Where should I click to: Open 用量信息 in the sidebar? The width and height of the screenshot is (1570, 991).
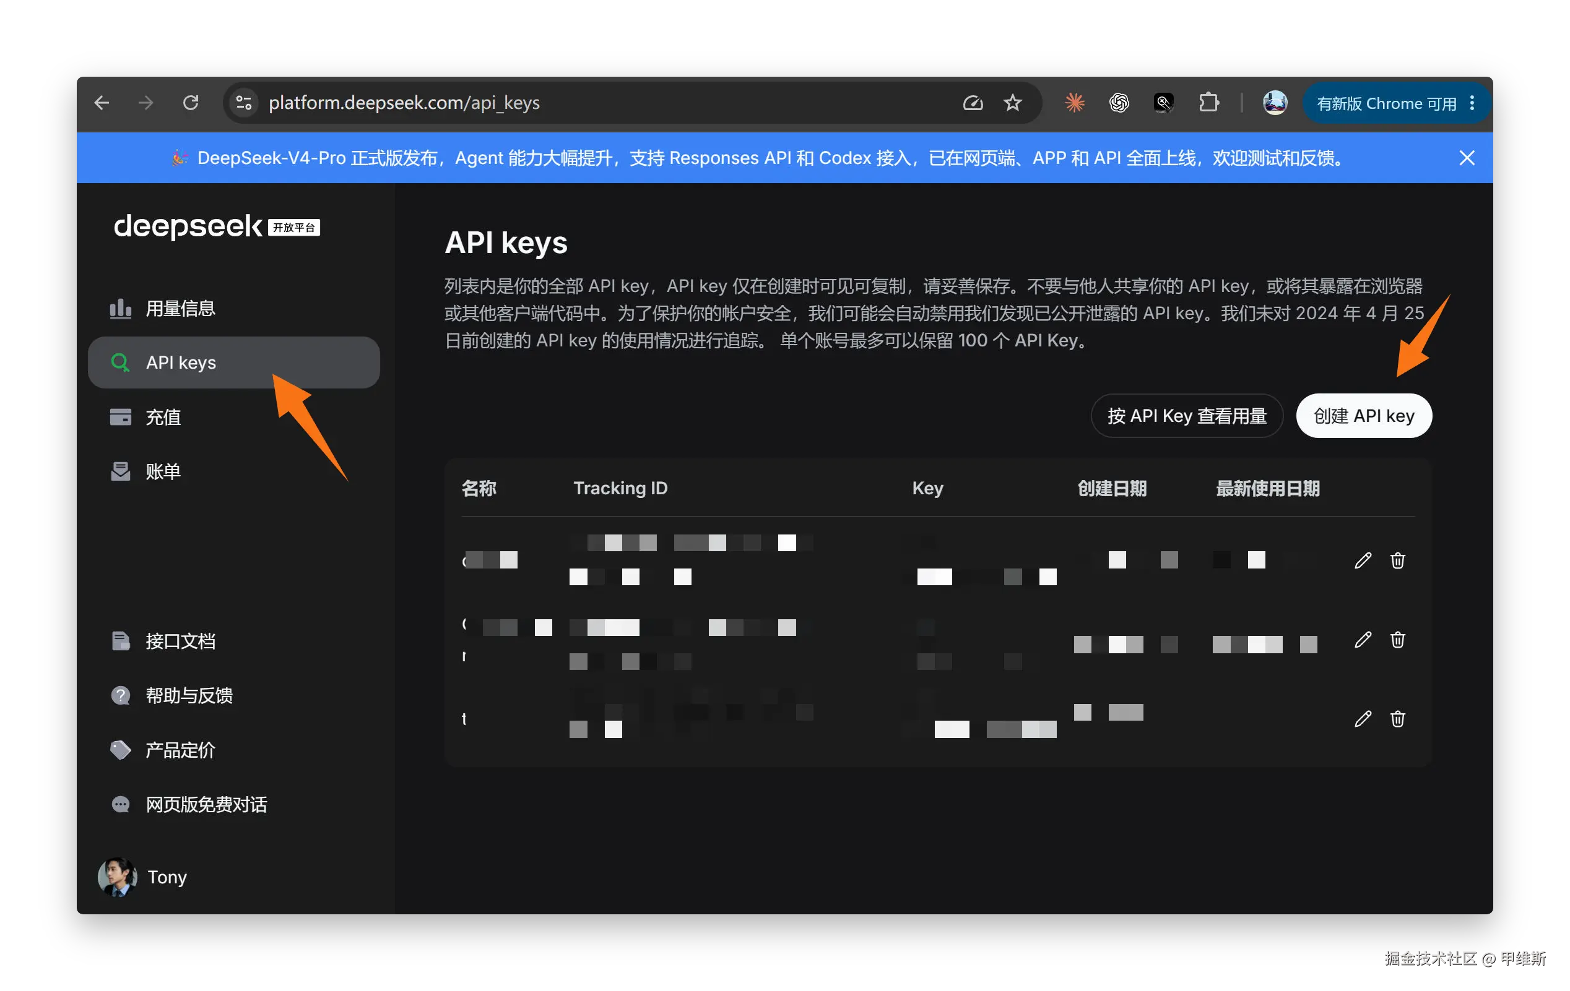click(233, 308)
